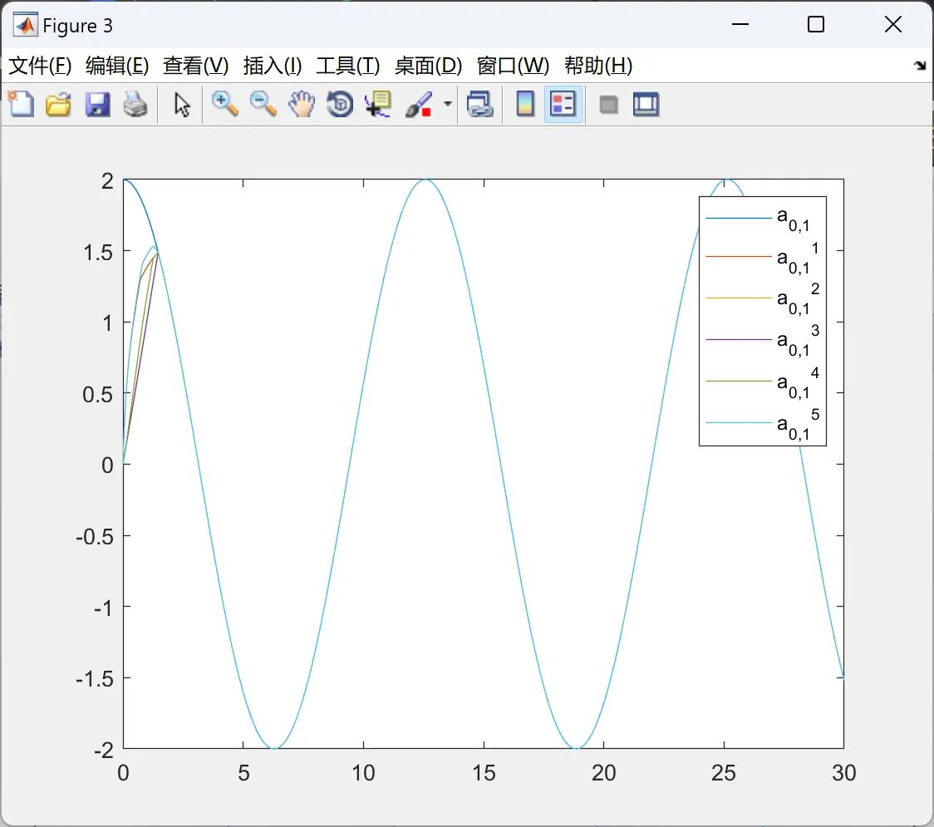Open the 帮助(H) menu
Image resolution: width=934 pixels, height=827 pixels.
coord(598,66)
